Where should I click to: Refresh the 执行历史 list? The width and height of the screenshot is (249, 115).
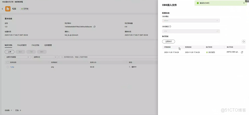(244, 42)
